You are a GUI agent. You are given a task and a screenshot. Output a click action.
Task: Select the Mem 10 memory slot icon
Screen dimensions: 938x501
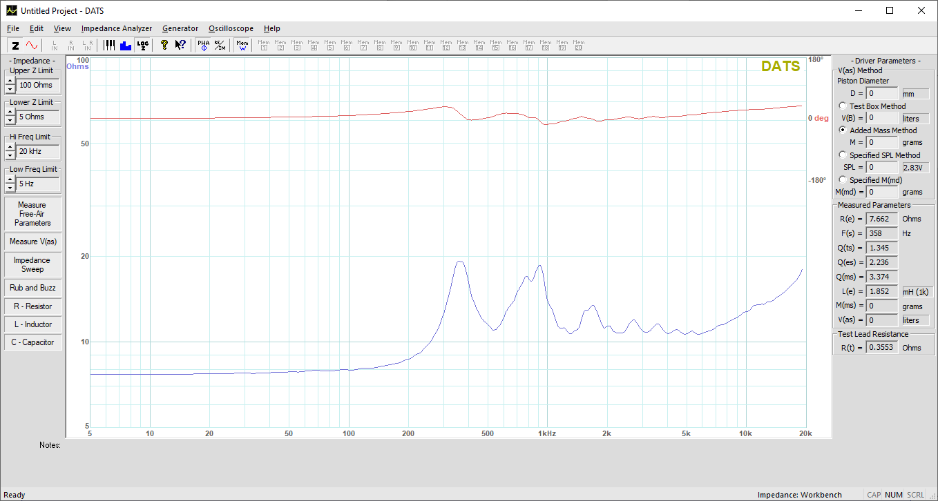point(413,46)
